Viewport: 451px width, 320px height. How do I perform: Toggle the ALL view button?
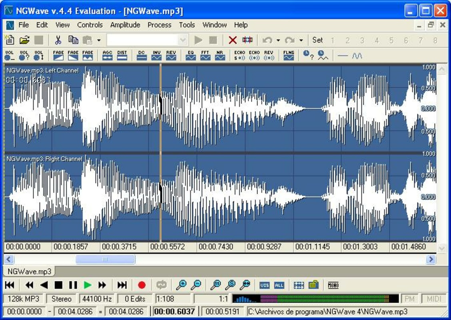point(279,285)
